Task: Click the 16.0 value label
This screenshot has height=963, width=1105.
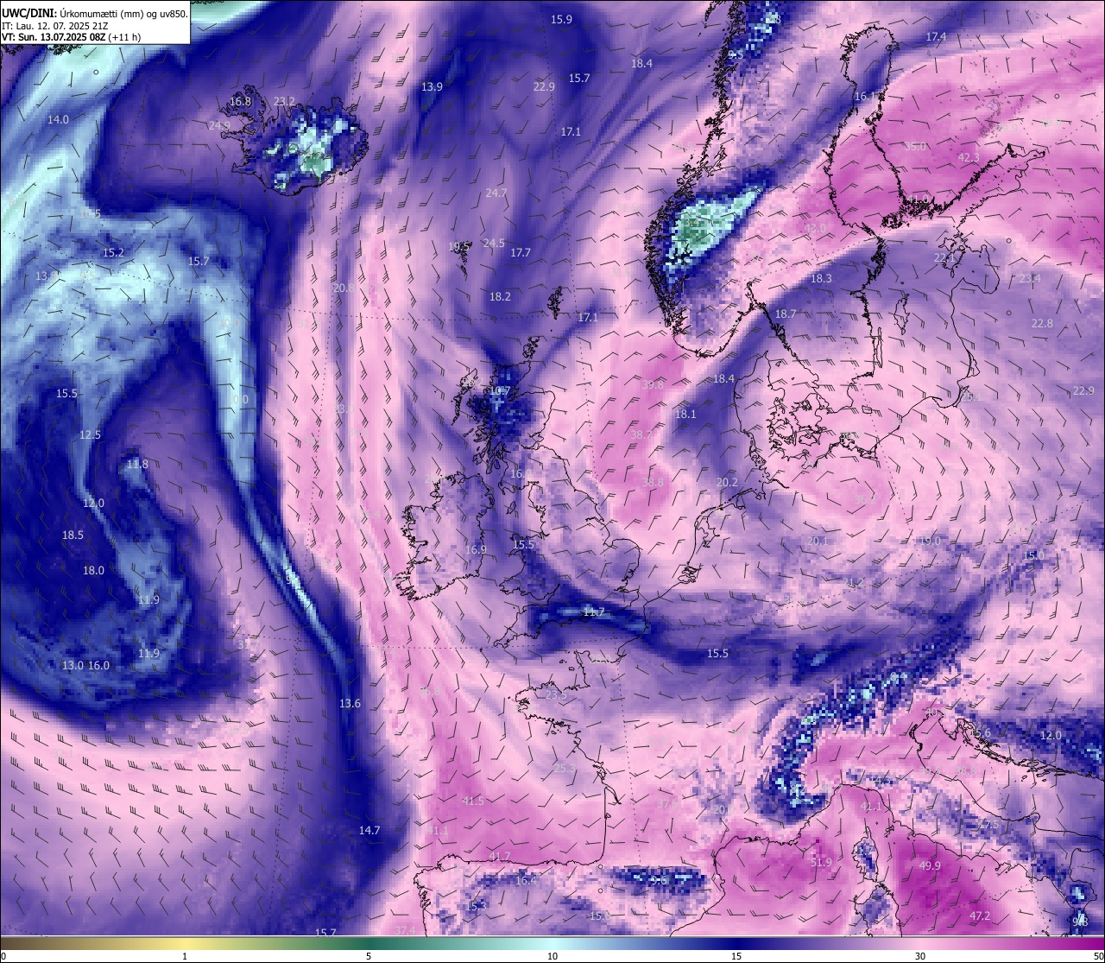Action: click(99, 666)
